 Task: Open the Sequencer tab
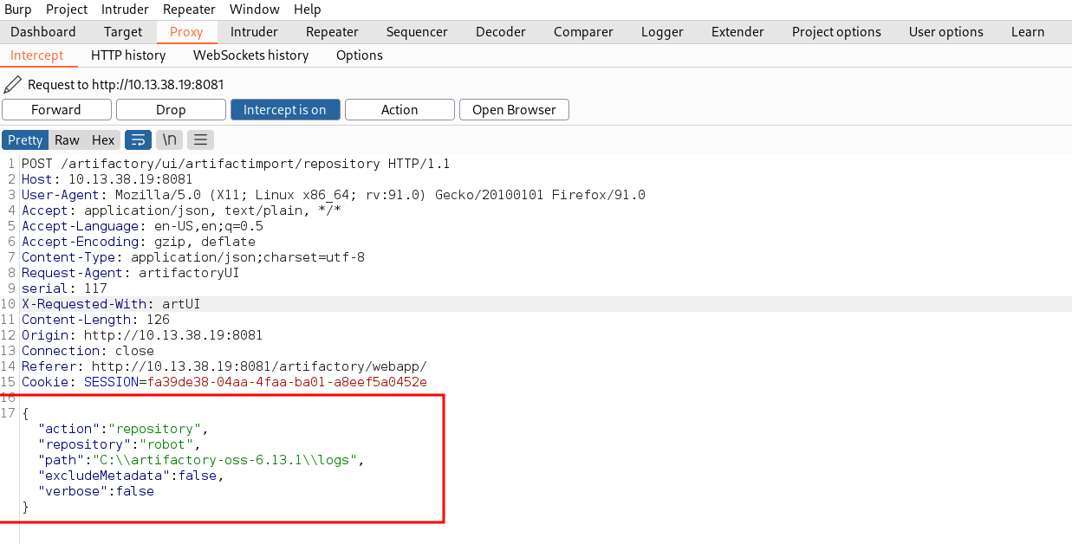click(417, 32)
